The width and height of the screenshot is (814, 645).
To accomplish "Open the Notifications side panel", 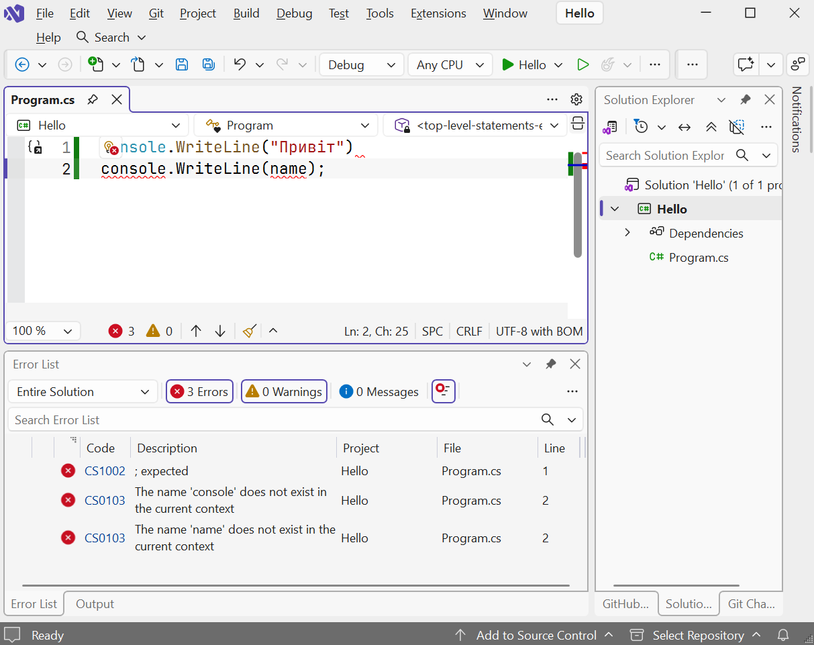I will click(x=796, y=119).
